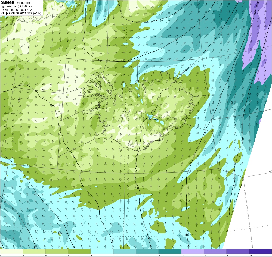
Task: Click the '142' contour label
Action: click(242, 139)
